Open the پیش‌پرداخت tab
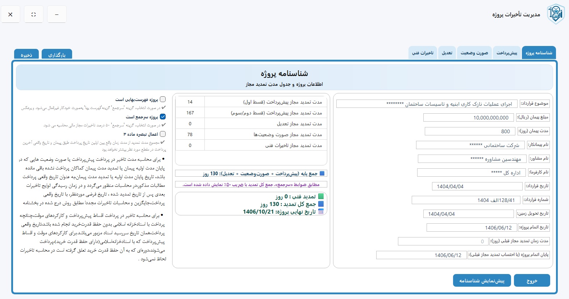The width and height of the screenshot is (569, 299). pyautogui.click(x=507, y=53)
